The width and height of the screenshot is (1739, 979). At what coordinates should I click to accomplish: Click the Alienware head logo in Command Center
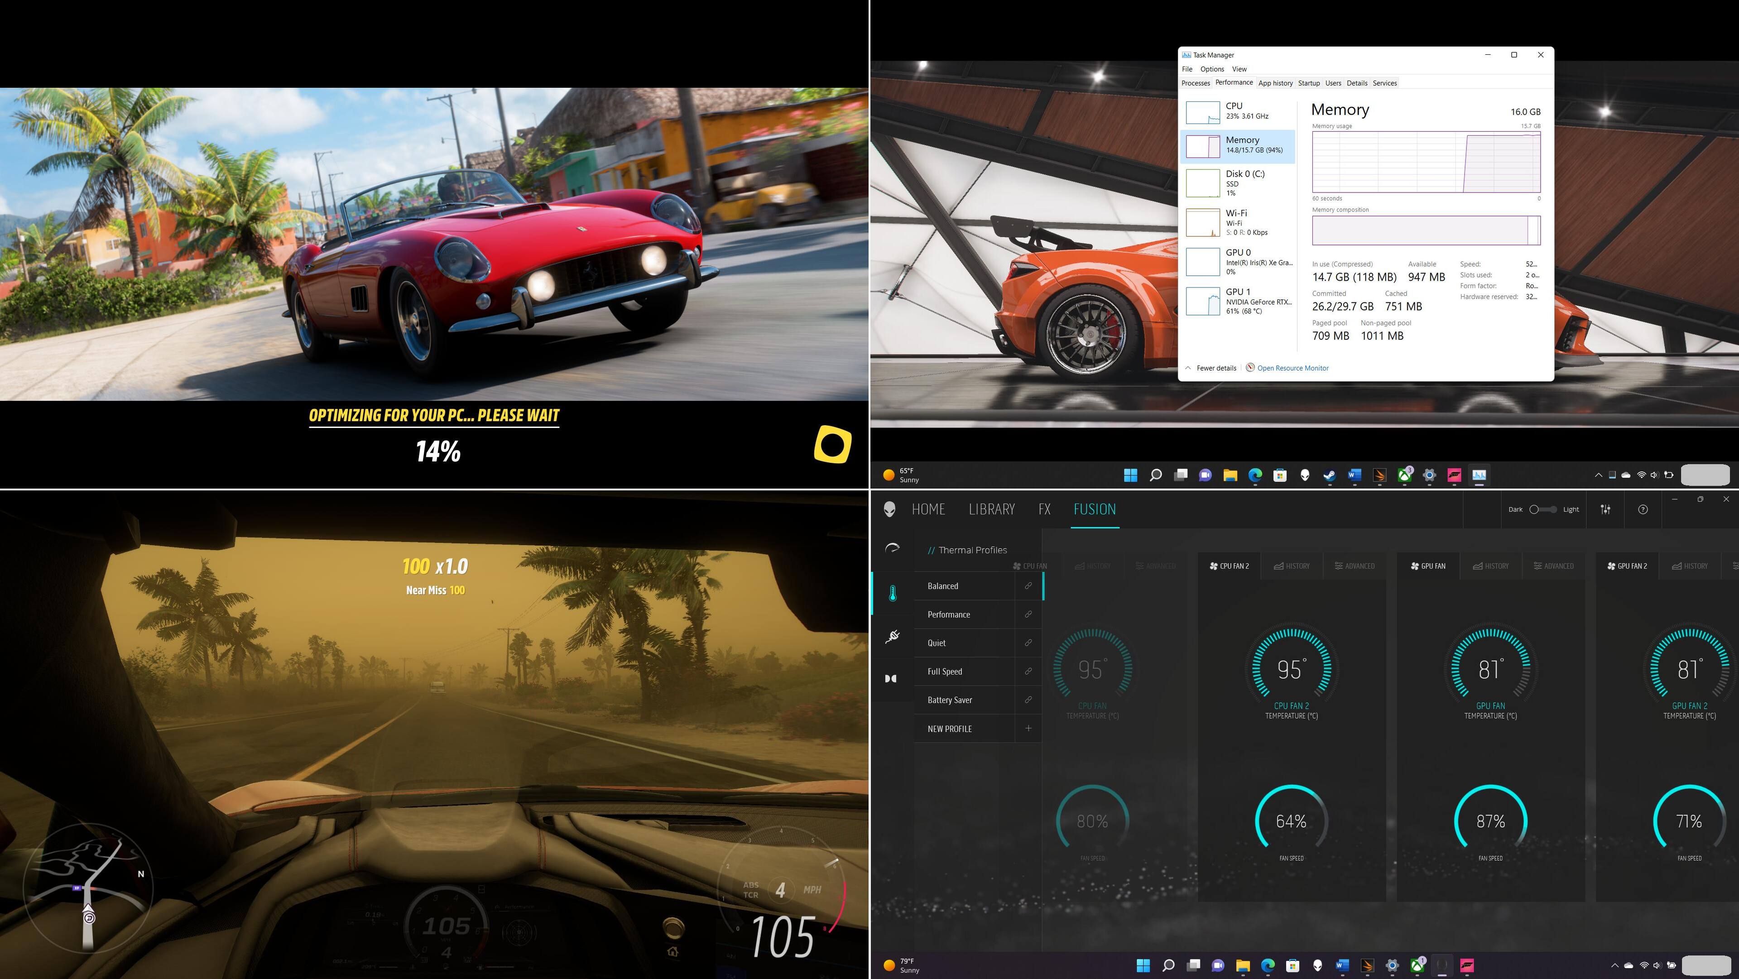[x=890, y=509]
